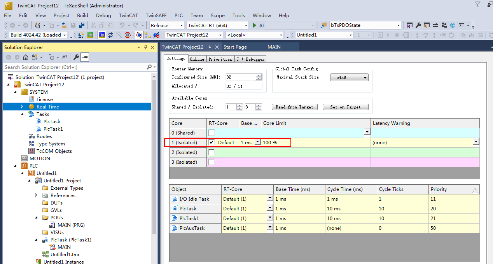Open the Latency Warning (none) dropdown

(x=476, y=142)
